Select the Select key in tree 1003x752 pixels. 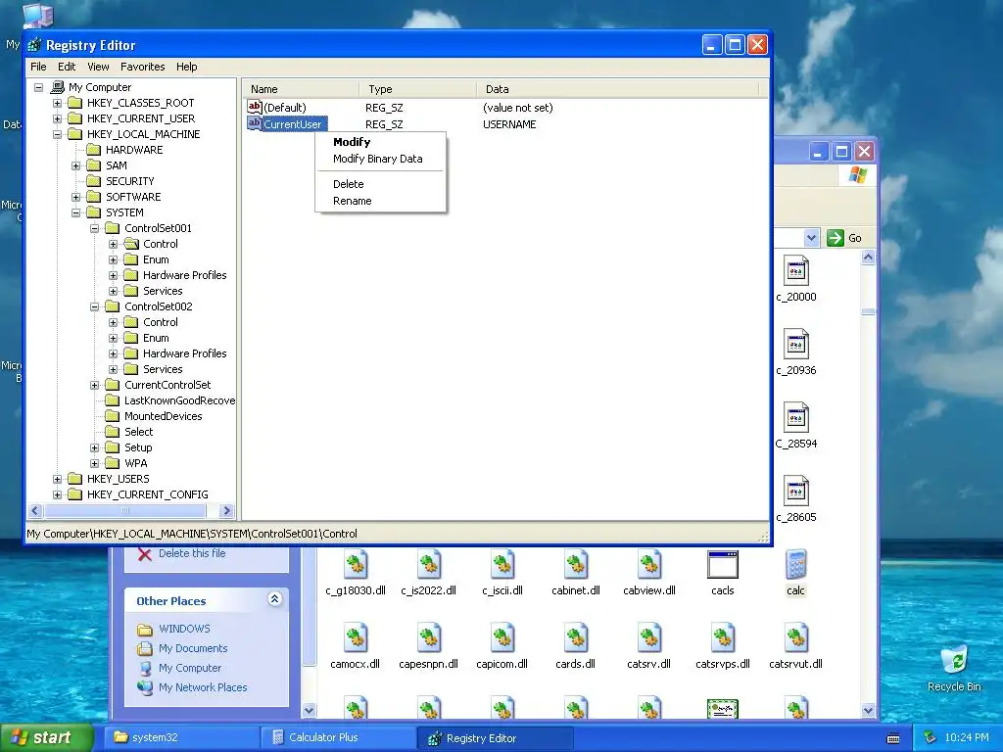click(x=138, y=432)
